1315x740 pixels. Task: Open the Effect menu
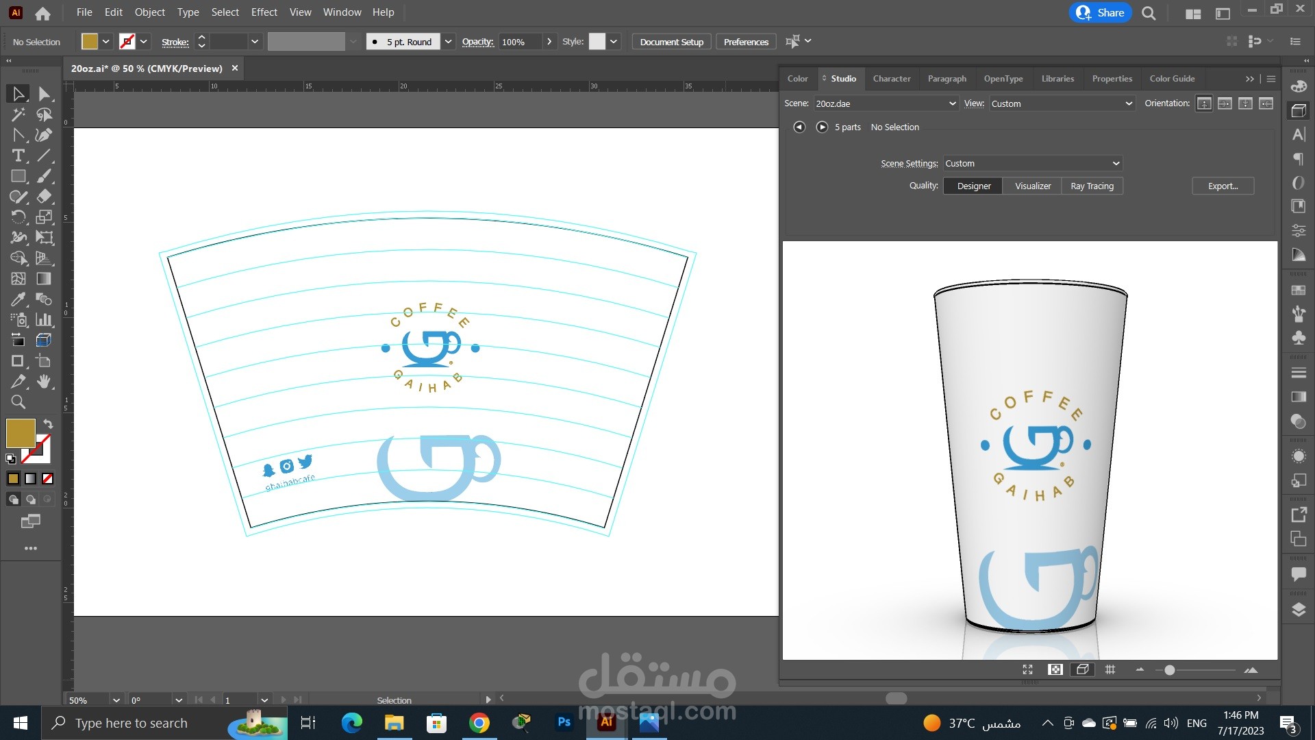tap(264, 12)
